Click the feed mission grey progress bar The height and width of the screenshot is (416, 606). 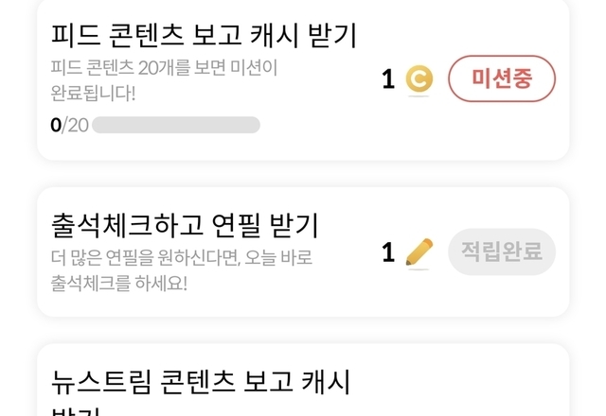pyautogui.click(x=175, y=125)
